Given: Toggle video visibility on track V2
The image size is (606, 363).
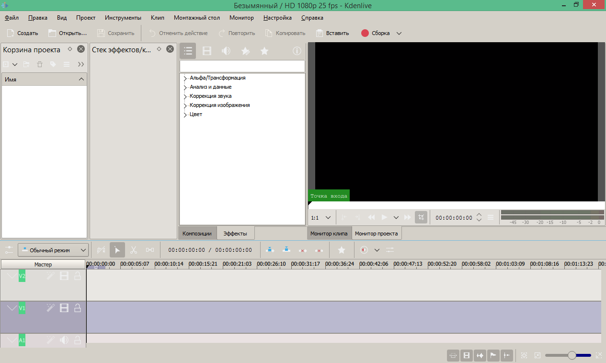Looking at the screenshot, I should 64,276.
